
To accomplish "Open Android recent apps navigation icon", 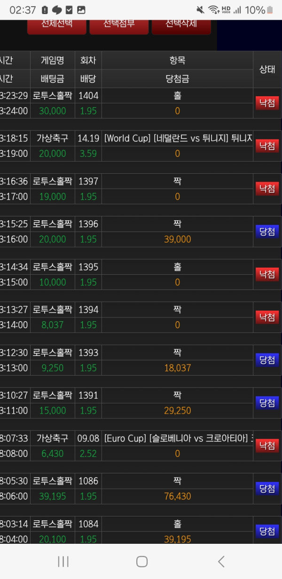I will [63, 561].
